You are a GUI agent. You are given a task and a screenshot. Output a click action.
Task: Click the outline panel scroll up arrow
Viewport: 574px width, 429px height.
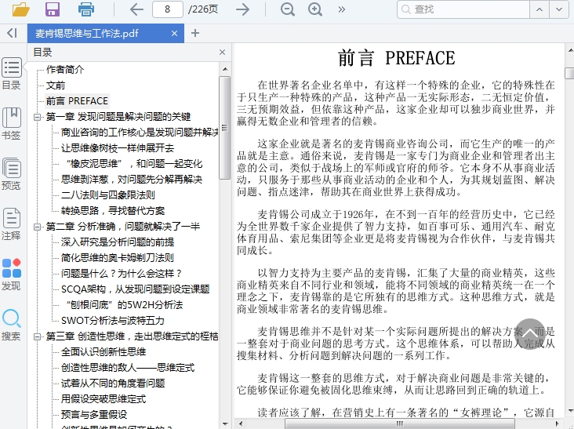(225, 69)
